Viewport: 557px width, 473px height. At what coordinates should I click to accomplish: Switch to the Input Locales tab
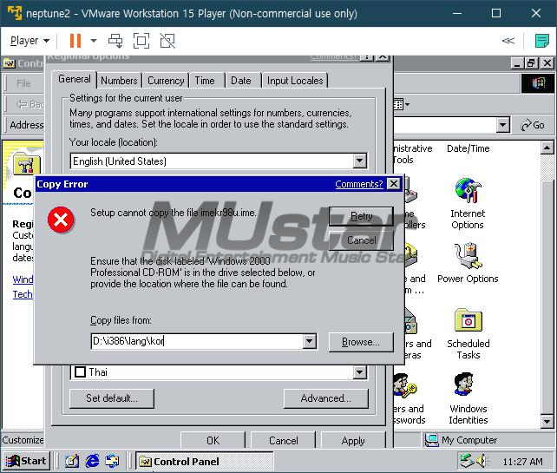click(295, 81)
